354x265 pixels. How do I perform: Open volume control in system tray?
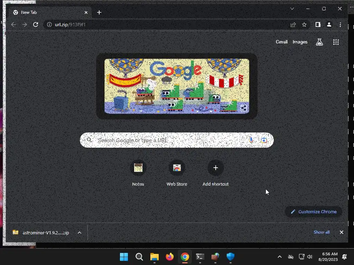pos(310,257)
